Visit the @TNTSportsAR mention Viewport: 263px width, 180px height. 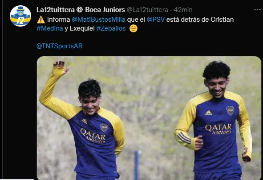pos(59,46)
